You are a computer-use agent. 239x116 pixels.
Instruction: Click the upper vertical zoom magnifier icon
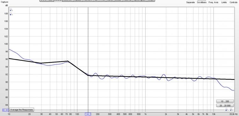[11, 10]
